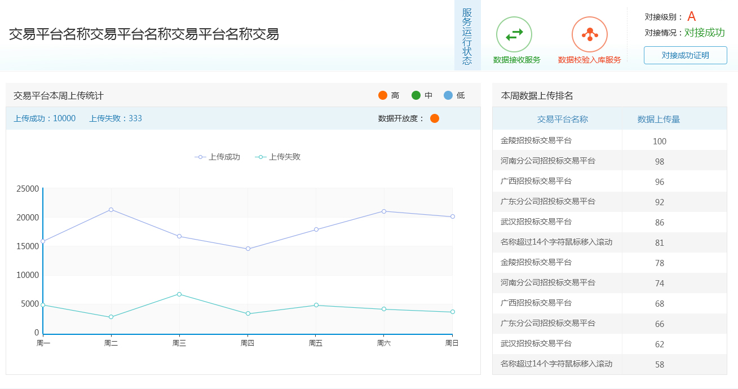
Task: Click the blue 低 legend dot
Action: (448, 95)
